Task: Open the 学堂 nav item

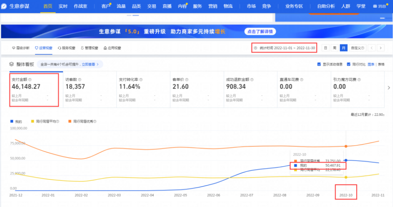Action: (361, 6)
